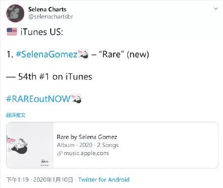Click the US flag emoji
223x188 pixels.
(x=12, y=32)
